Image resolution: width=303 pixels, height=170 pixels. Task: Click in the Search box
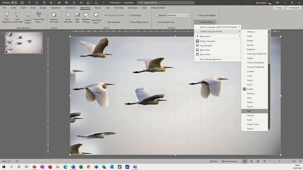(x=166, y=2)
